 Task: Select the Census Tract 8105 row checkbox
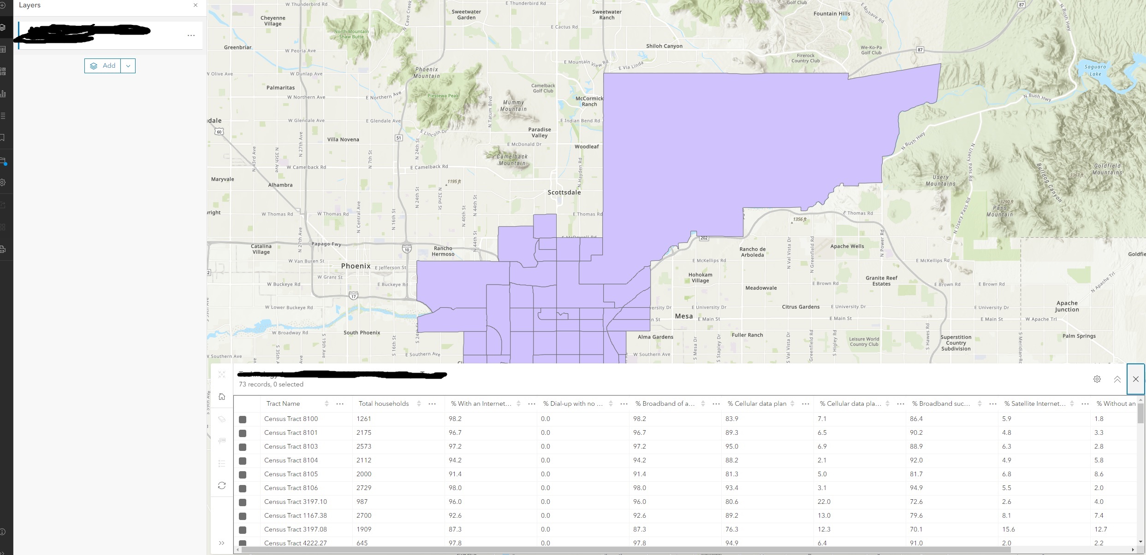(243, 474)
